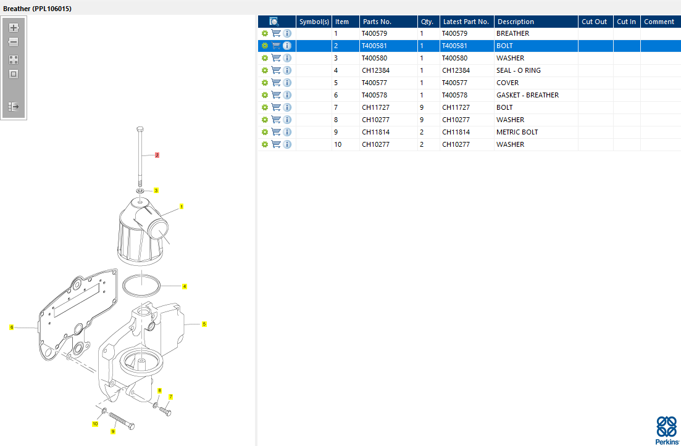
Task: Add BOLT T400581 to cart
Action: (x=276, y=46)
